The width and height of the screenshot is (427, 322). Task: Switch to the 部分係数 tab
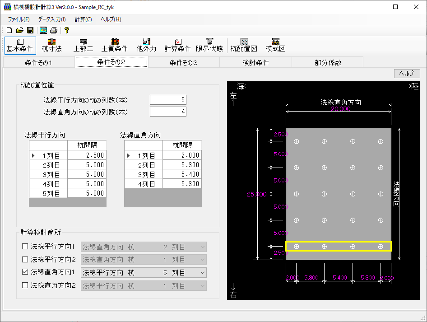pyautogui.click(x=328, y=63)
